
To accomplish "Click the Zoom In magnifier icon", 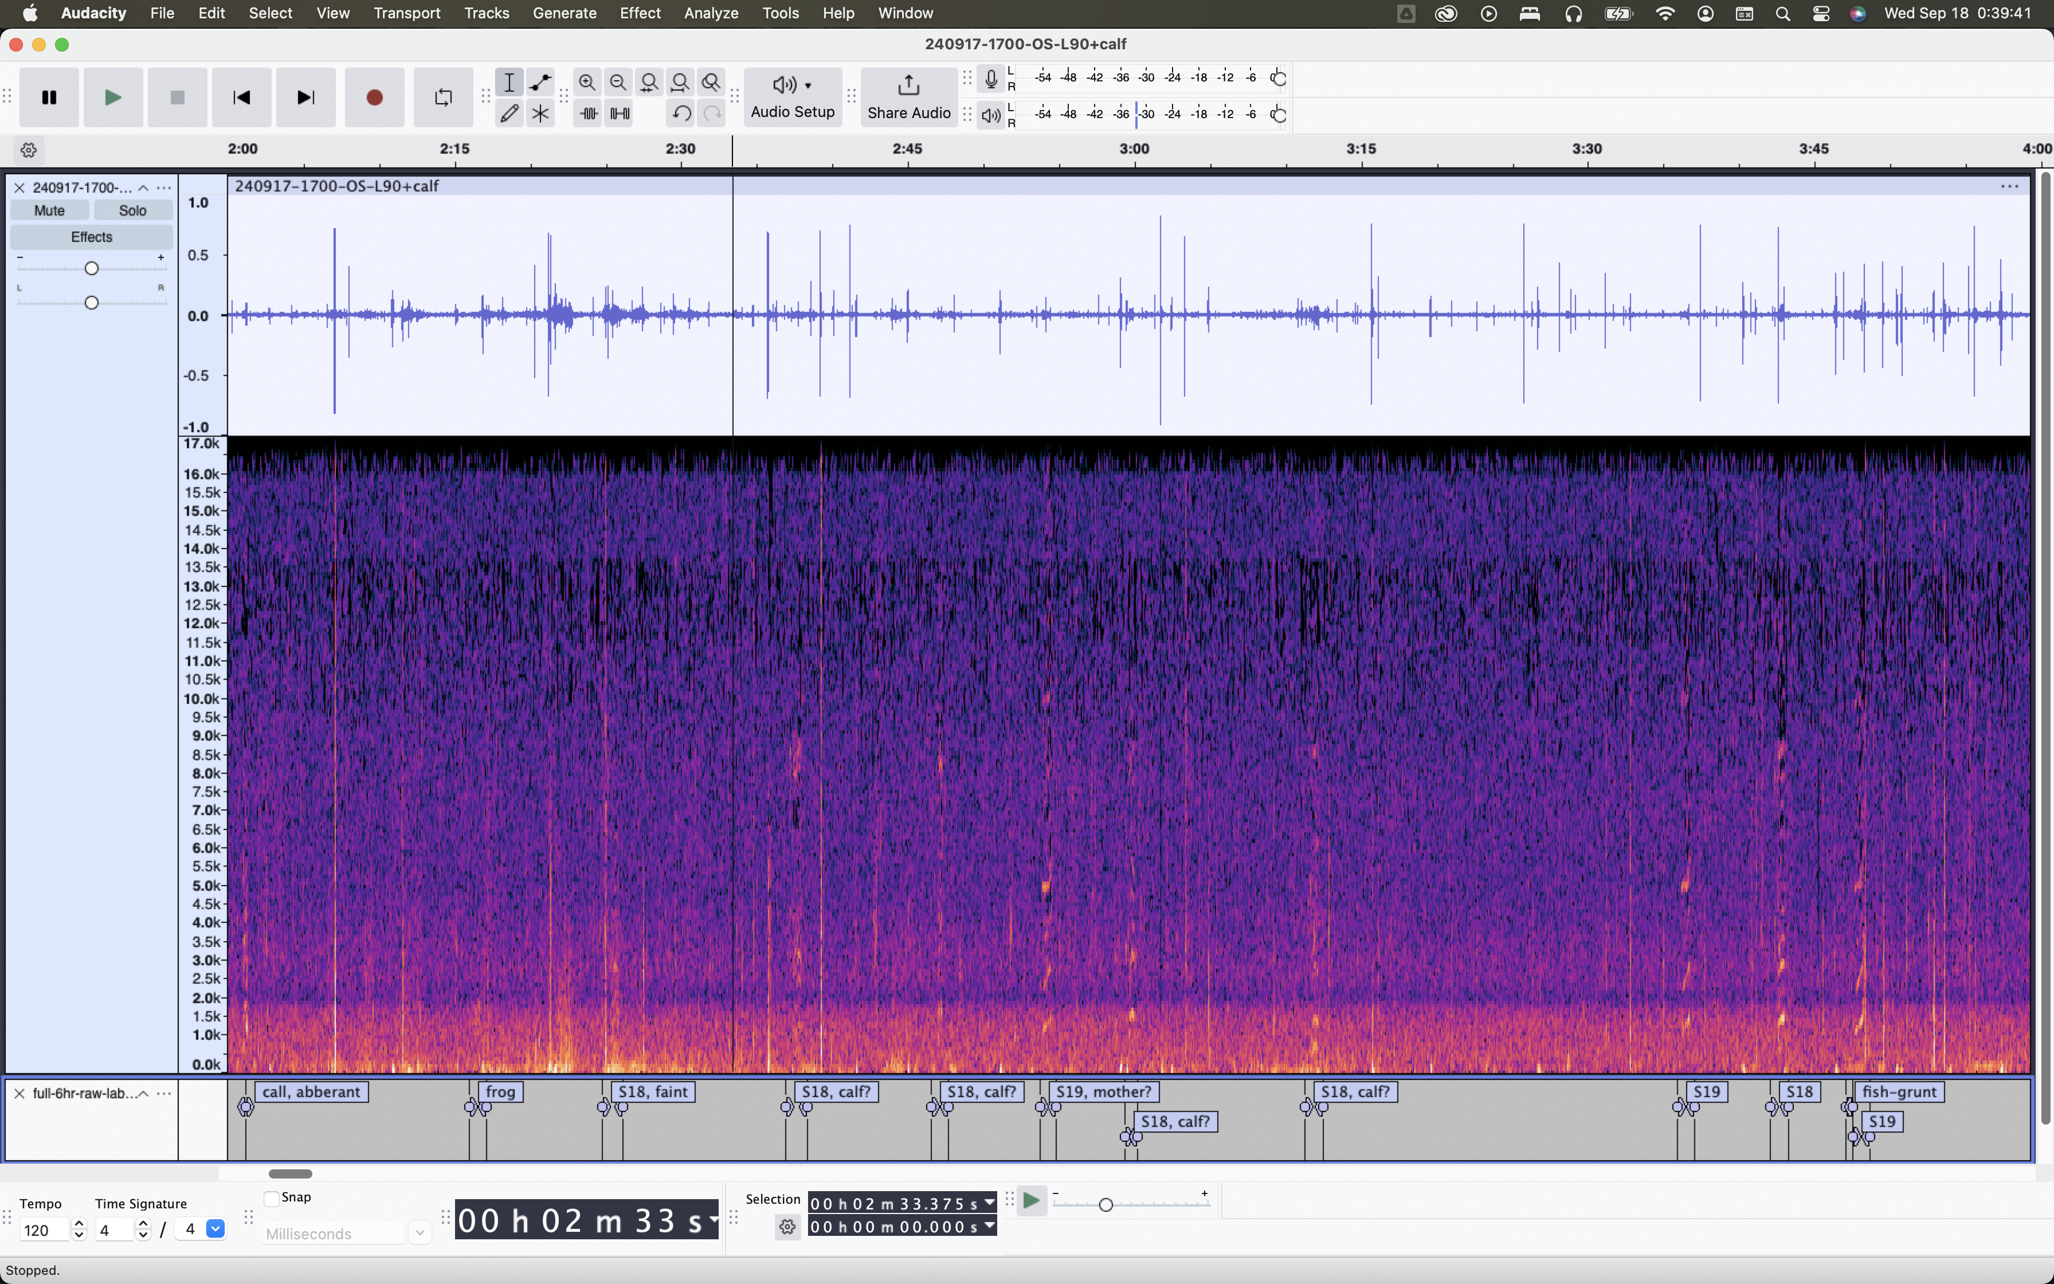I will 586,83.
